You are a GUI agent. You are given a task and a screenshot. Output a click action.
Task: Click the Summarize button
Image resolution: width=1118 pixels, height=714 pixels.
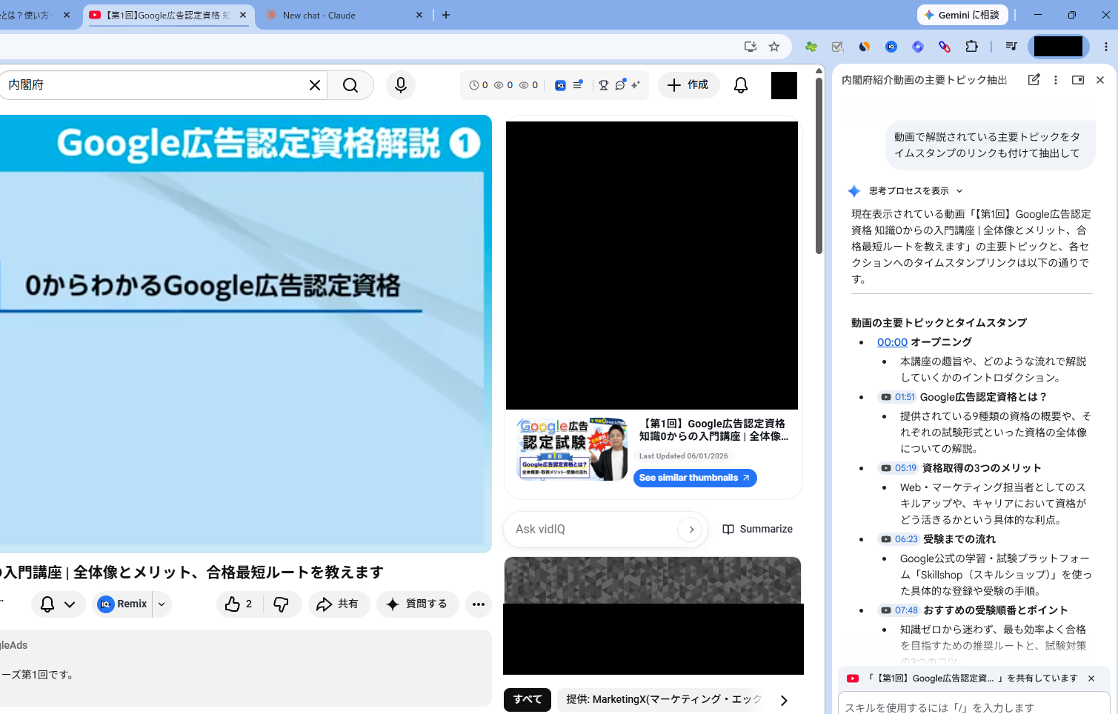coord(757,529)
